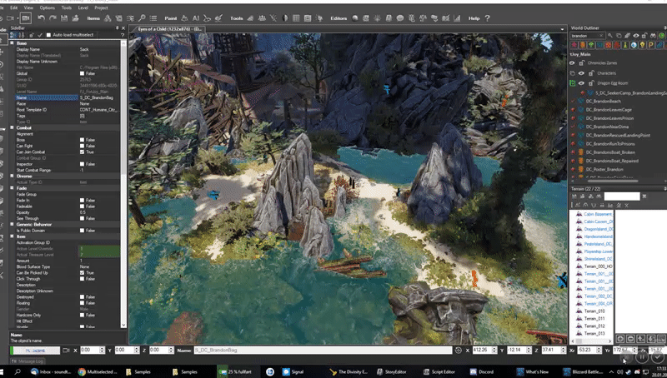Image resolution: width=667 pixels, height=378 pixels.
Task: Click the padlock icon in World Outliner toolbar
Action: coord(644,36)
